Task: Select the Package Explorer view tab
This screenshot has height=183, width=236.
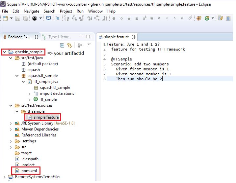Action: [x=19, y=37]
